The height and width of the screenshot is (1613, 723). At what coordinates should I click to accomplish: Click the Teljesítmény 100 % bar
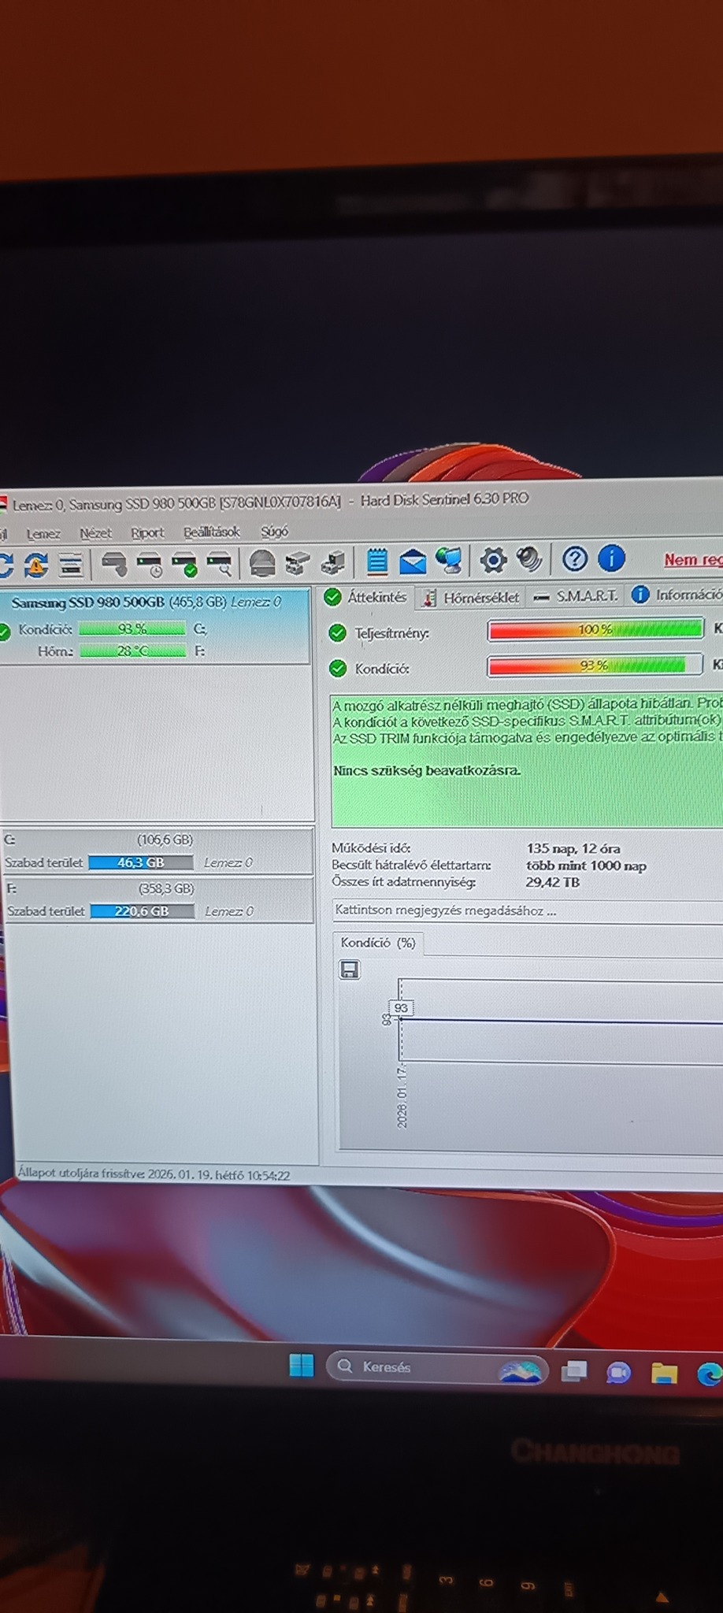point(595,629)
